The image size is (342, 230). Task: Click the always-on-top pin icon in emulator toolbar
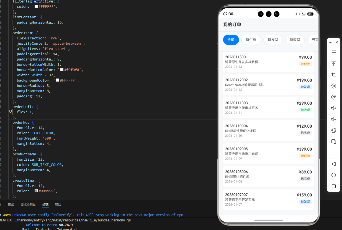tap(334, 64)
